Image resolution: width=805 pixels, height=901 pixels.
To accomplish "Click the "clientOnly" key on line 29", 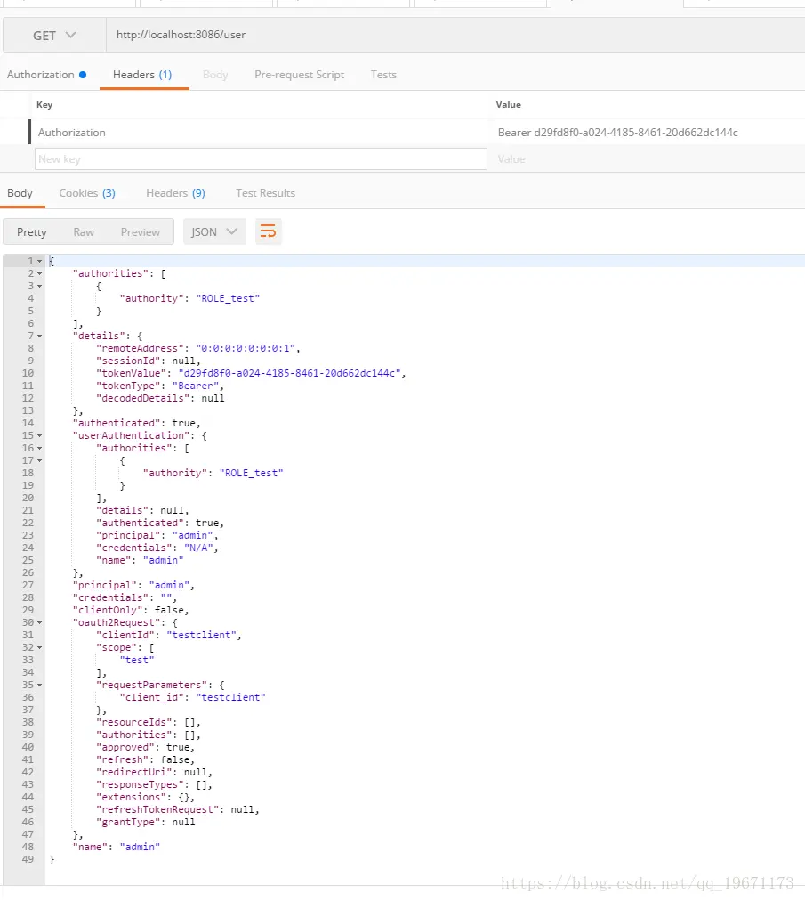I will click(108, 610).
